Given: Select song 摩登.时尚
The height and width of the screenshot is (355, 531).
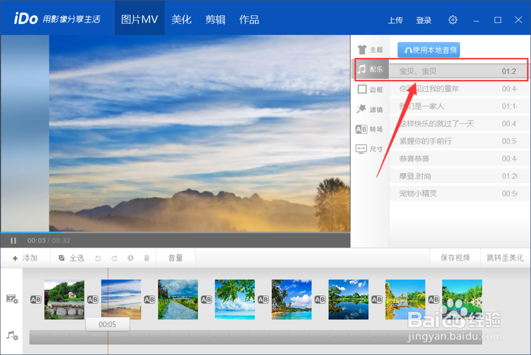Looking at the screenshot, I should [x=460, y=176].
